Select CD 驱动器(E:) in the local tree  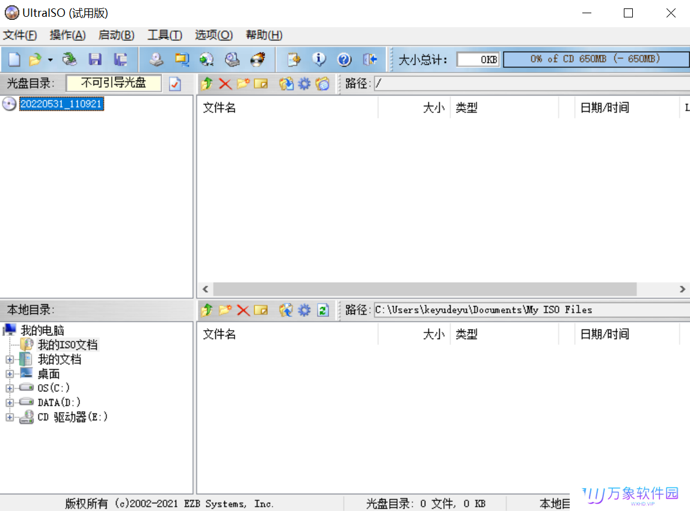coord(73,417)
